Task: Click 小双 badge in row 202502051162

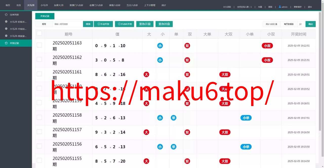Action: pos(267,60)
